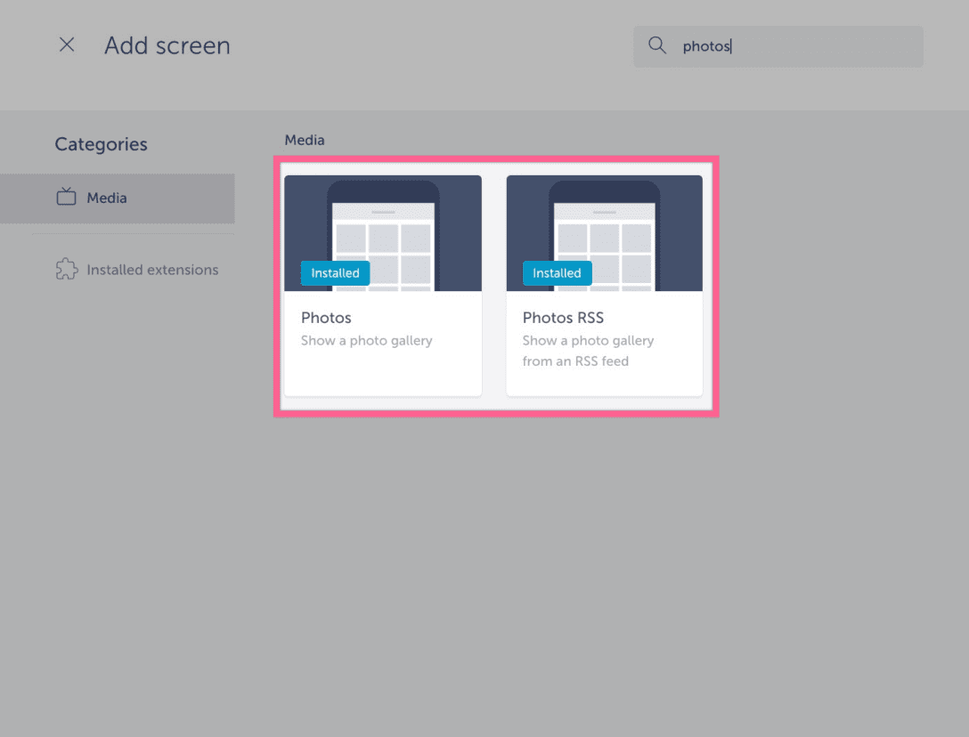The image size is (969, 737).
Task: Click the Photos RSS title on its card
Action: (x=563, y=318)
